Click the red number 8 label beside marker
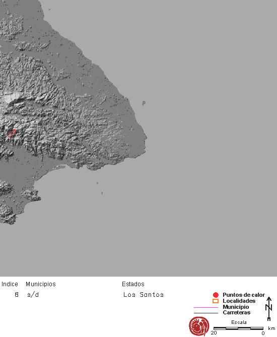The height and width of the screenshot is (337, 277). [14, 132]
